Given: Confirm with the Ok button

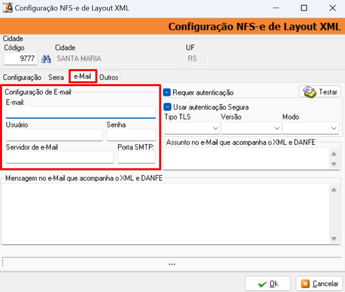Looking at the screenshot, I should (268, 284).
